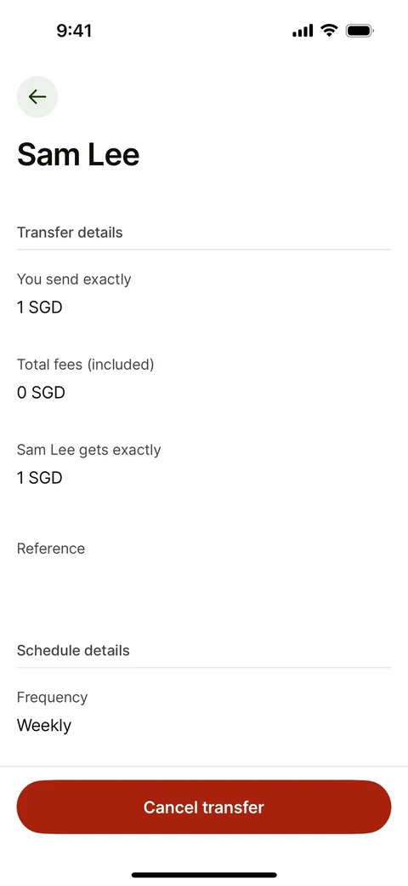Tap the Sam Lee gets exactly label

tap(89, 450)
